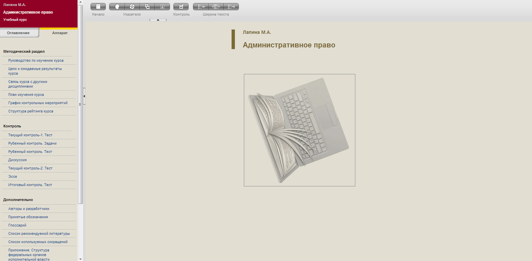
Task: Collapse the toolbar with the up arrow
Action: point(158,20)
